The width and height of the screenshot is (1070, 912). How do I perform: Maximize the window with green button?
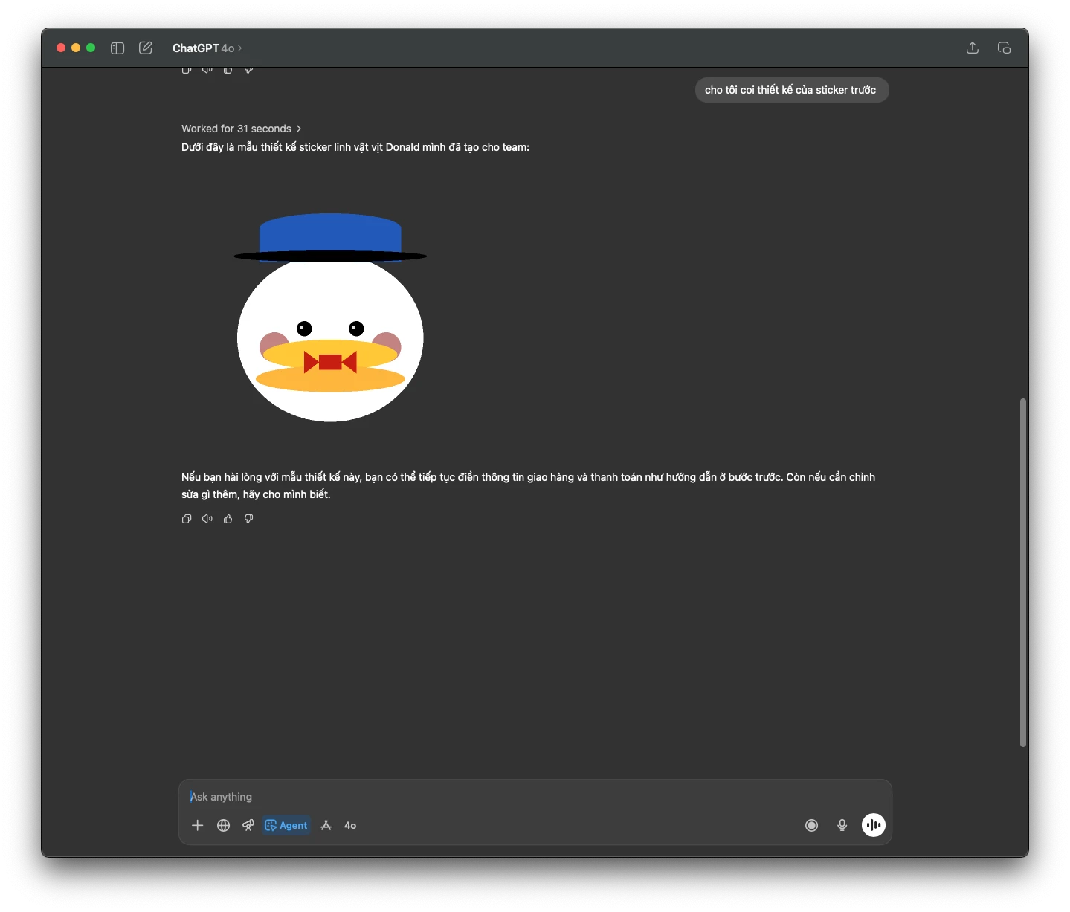tap(91, 48)
